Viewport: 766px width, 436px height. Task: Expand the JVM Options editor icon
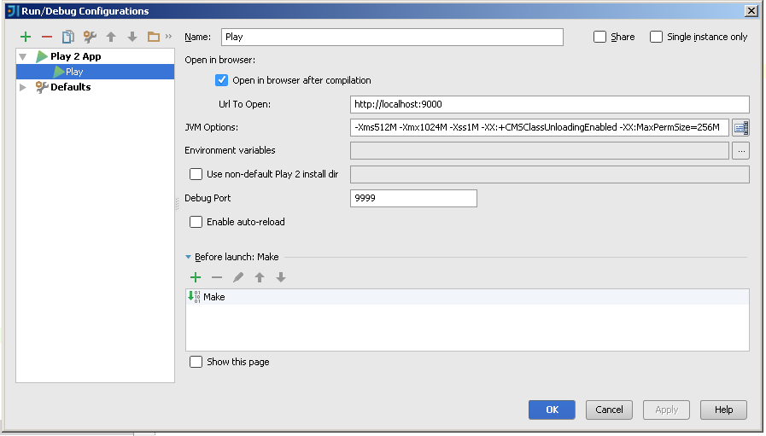coord(740,127)
